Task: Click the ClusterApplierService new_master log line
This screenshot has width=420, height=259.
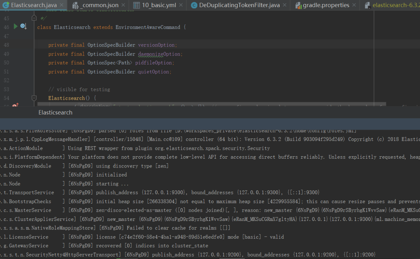Action: (210, 219)
